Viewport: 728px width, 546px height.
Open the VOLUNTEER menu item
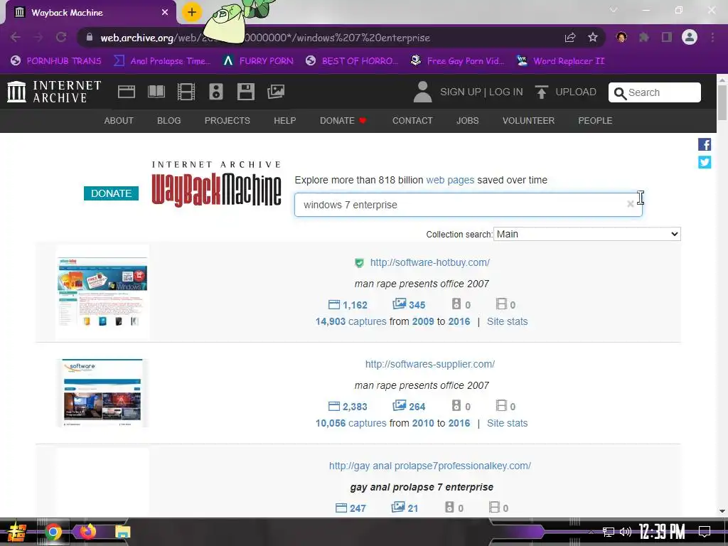click(x=528, y=121)
